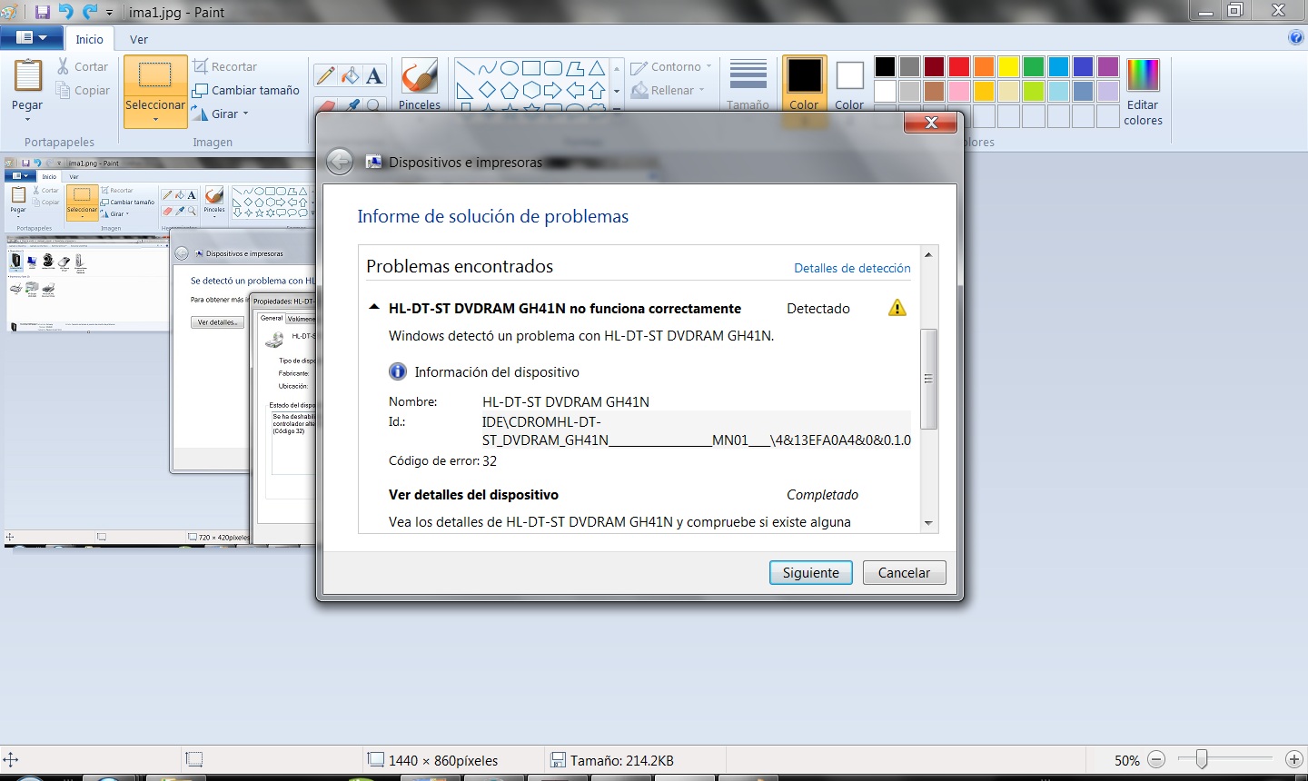Click the Save icon in title bar
This screenshot has width=1308, height=781.
pyautogui.click(x=42, y=12)
